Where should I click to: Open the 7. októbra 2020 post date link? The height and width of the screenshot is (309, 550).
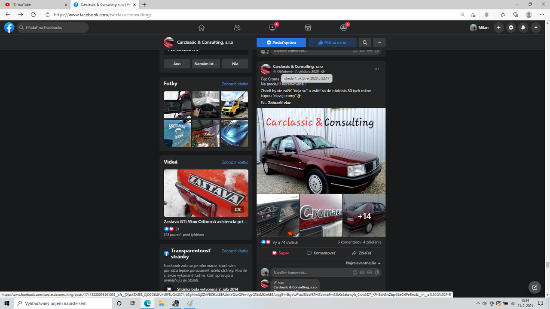(x=307, y=72)
